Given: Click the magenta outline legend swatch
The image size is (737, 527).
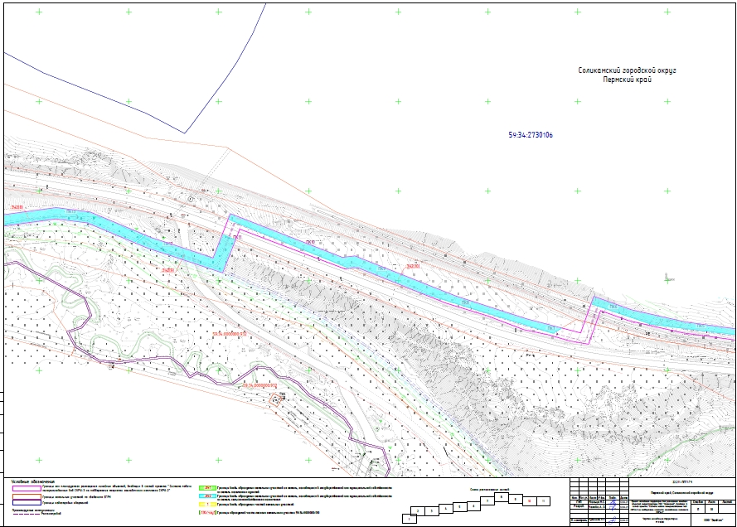Looking at the screenshot, I should (x=27, y=489).
